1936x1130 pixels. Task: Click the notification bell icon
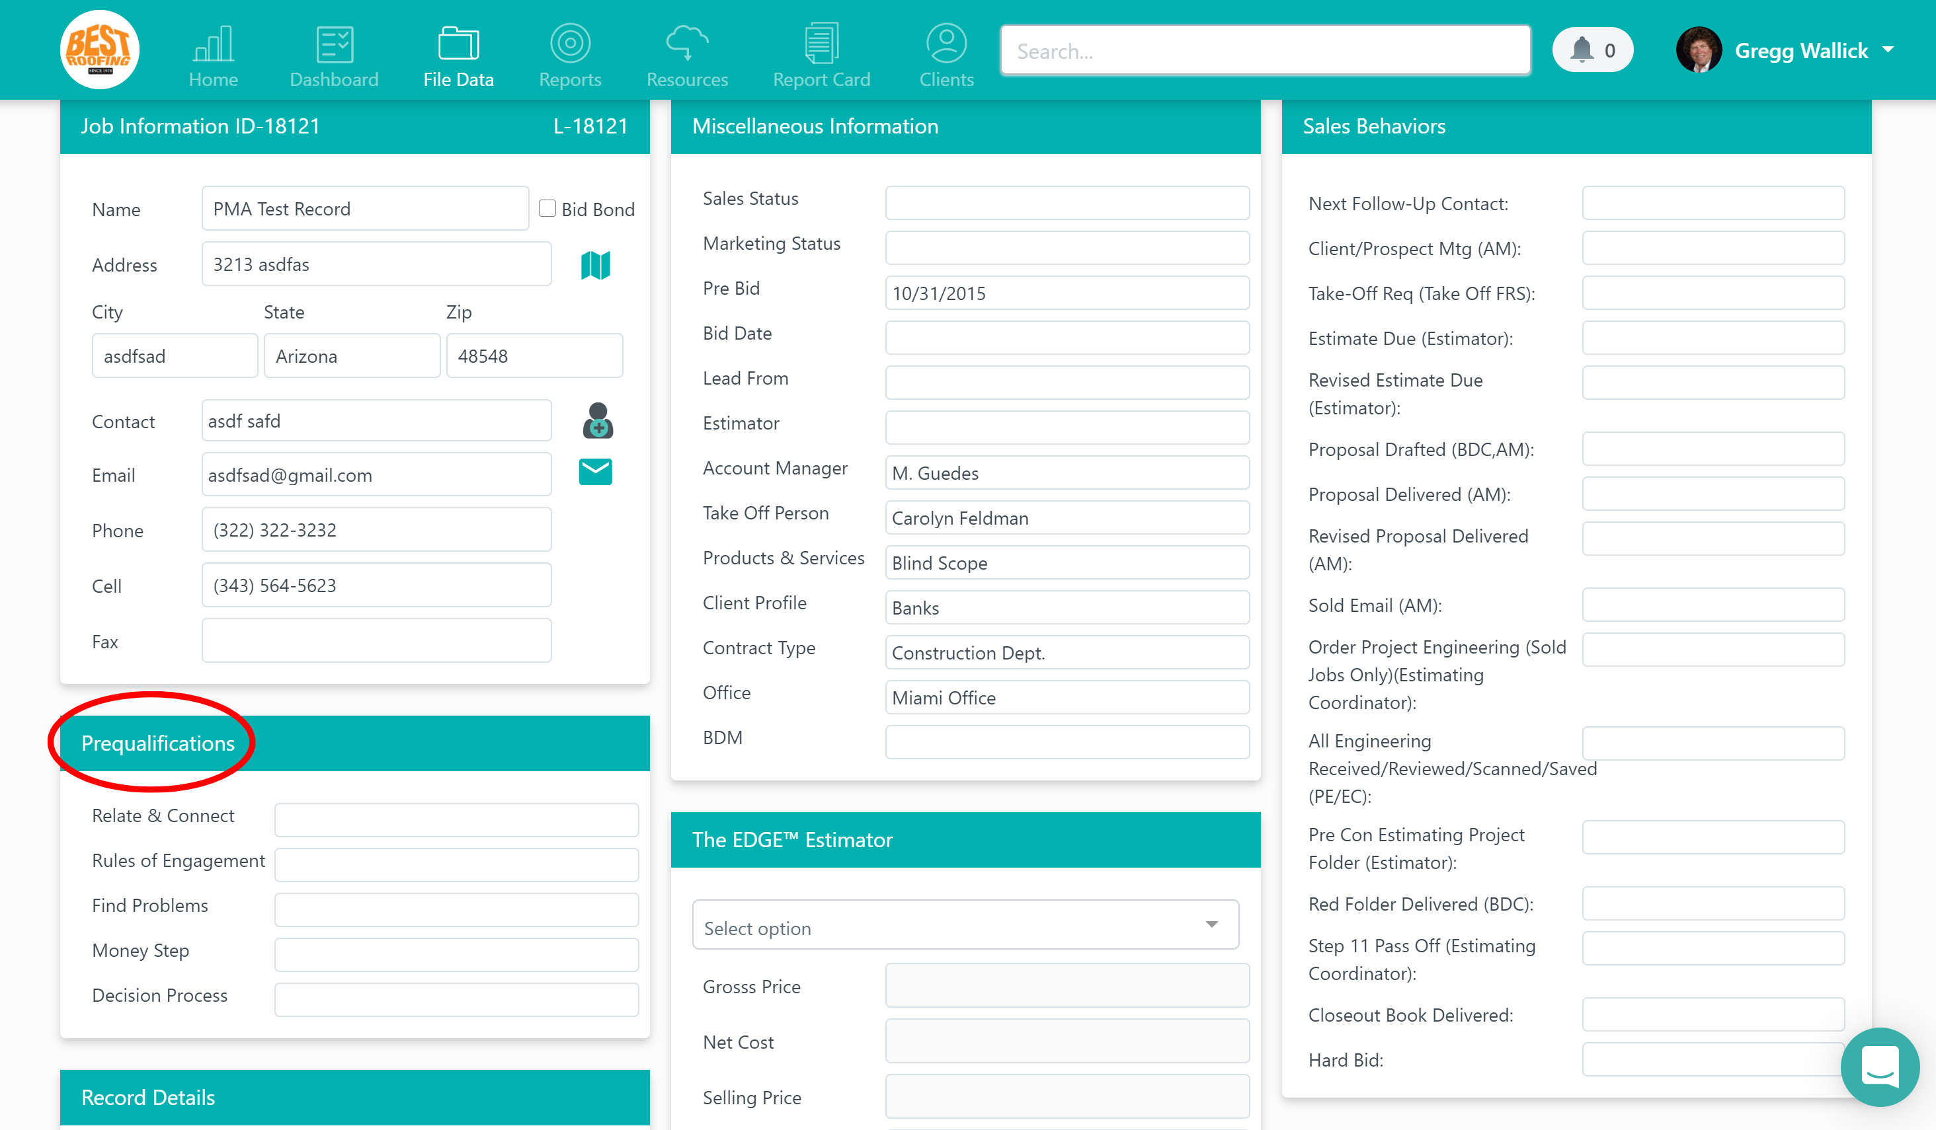pos(1581,50)
